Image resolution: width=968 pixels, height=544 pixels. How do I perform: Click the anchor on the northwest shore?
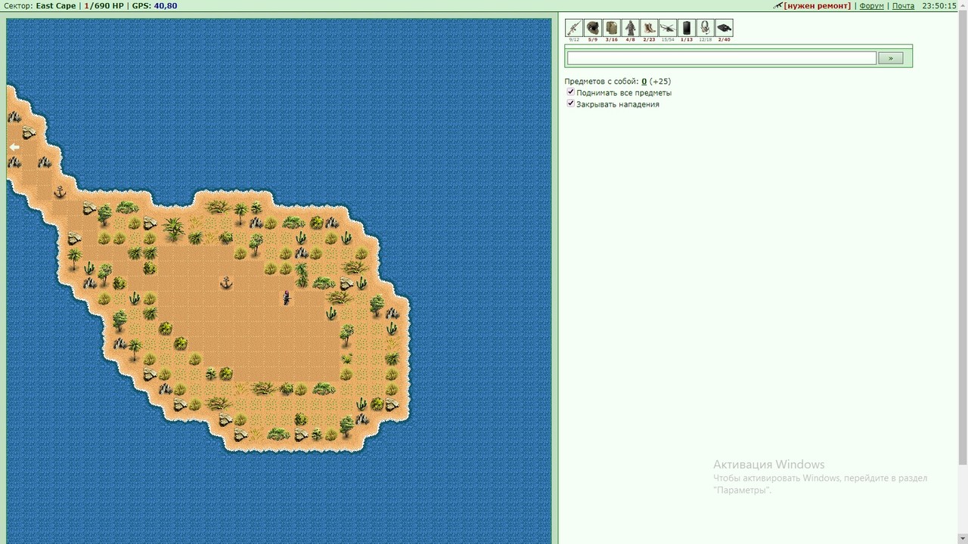tap(60, 192)
